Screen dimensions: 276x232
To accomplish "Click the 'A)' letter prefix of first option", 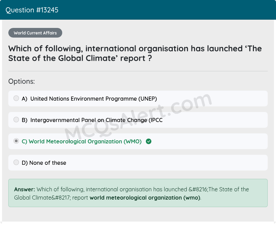I will [x=24, y=99].
